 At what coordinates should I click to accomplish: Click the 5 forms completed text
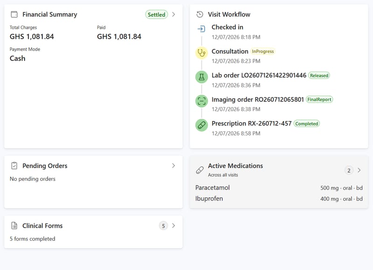[x=32, y=239]
